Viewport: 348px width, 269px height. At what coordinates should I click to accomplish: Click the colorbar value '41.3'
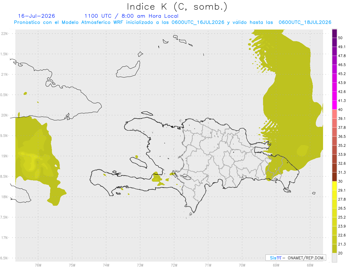pyautogui.click(x=342, y=101)
